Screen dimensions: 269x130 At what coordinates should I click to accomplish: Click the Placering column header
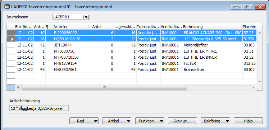(x=250, y=27)
